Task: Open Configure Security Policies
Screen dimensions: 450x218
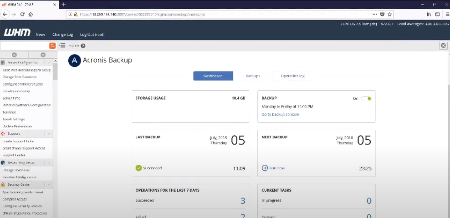Action: pyautogui.click(x=22, y=206)
